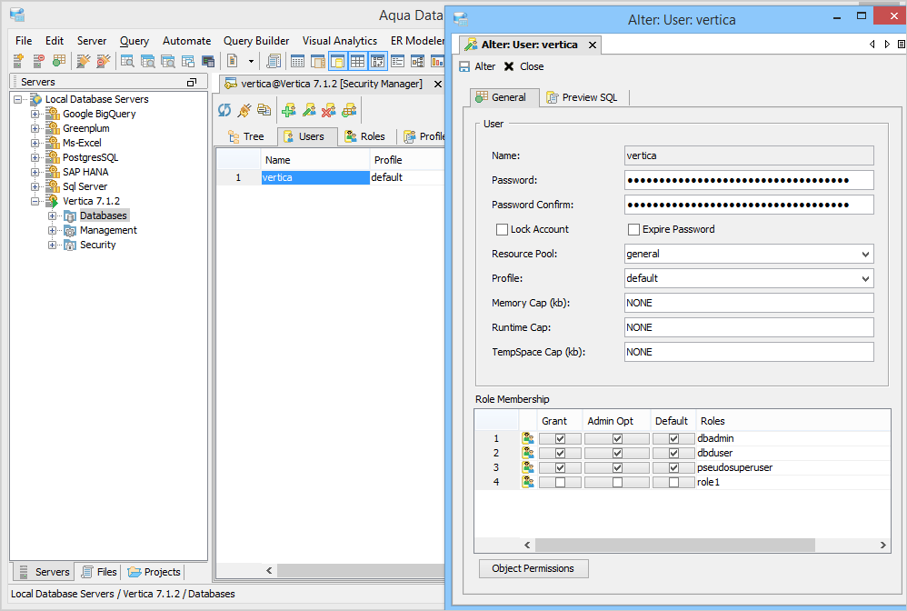Click the Alter button label
The image size is (907, 611).
484,66
